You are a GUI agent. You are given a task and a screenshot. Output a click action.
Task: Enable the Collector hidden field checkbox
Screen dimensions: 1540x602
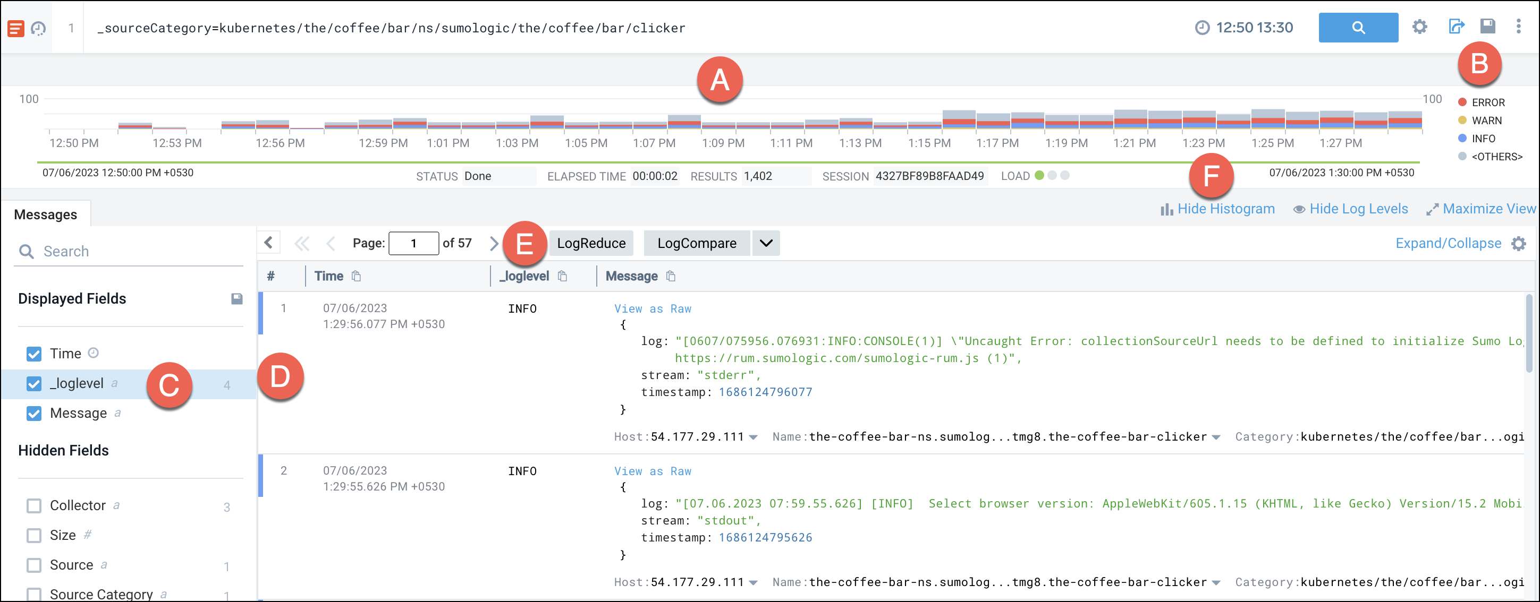point(34,506)
